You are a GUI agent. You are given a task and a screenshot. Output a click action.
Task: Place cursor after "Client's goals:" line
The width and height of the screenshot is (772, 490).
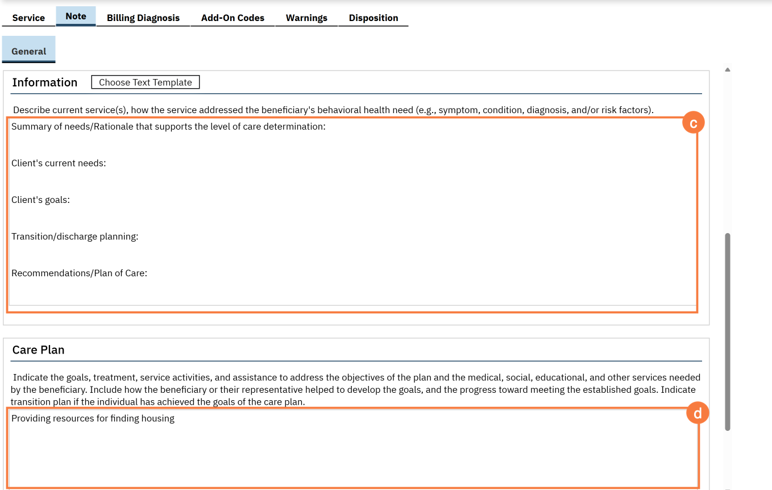pyautogui.click(x=72, y=200)
